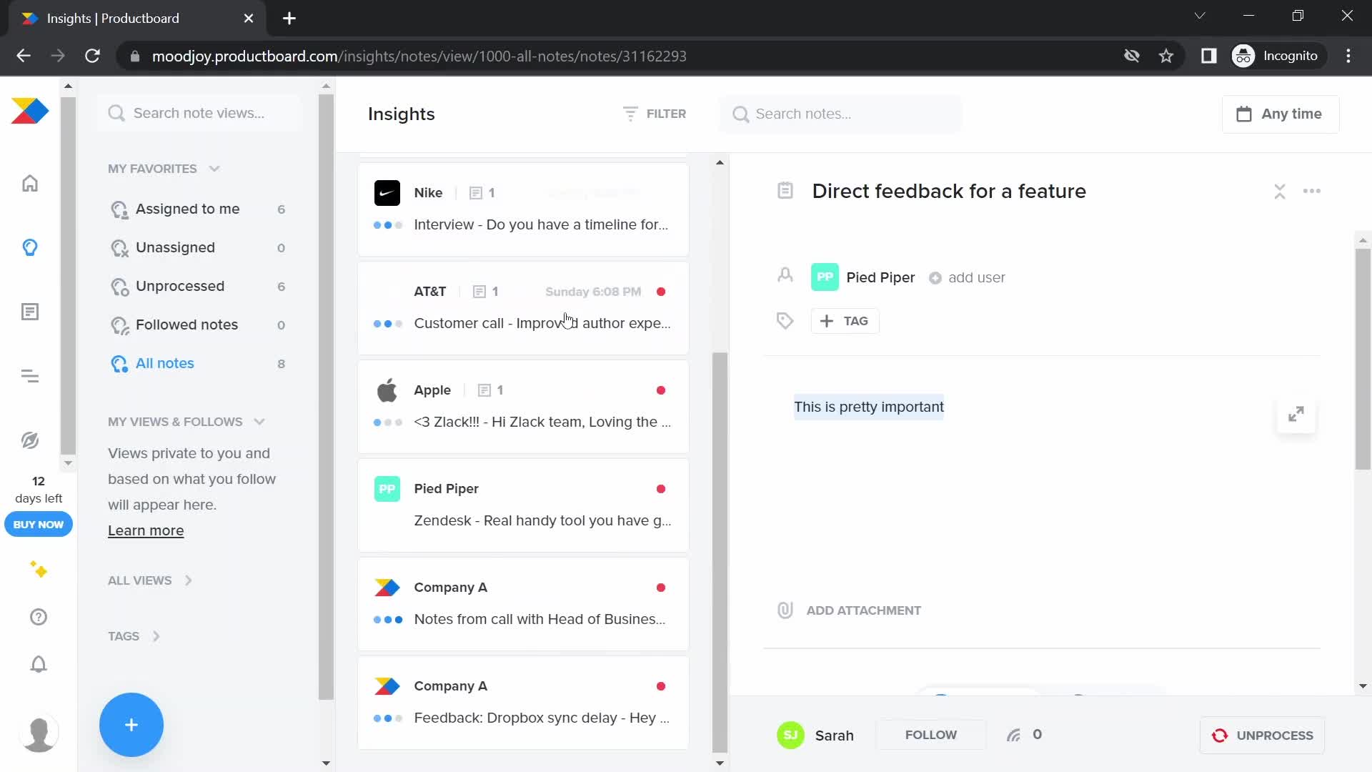Open the AT&T customer call note
The height and width of the screenshot is (772, 1372).
(523, 308)
